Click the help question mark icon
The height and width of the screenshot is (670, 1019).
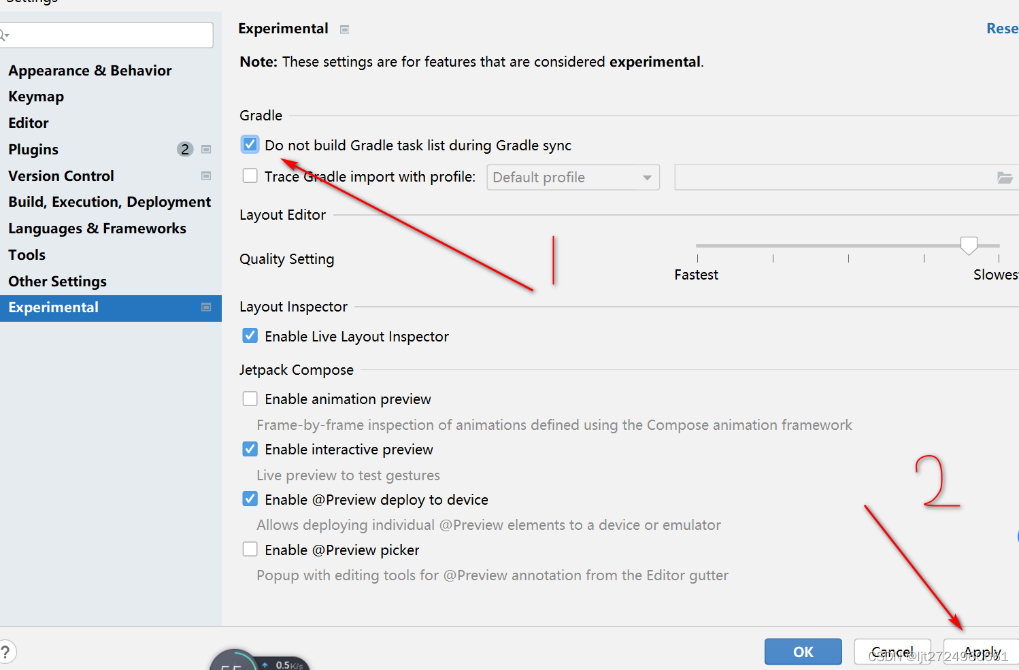tap(7, 652)
